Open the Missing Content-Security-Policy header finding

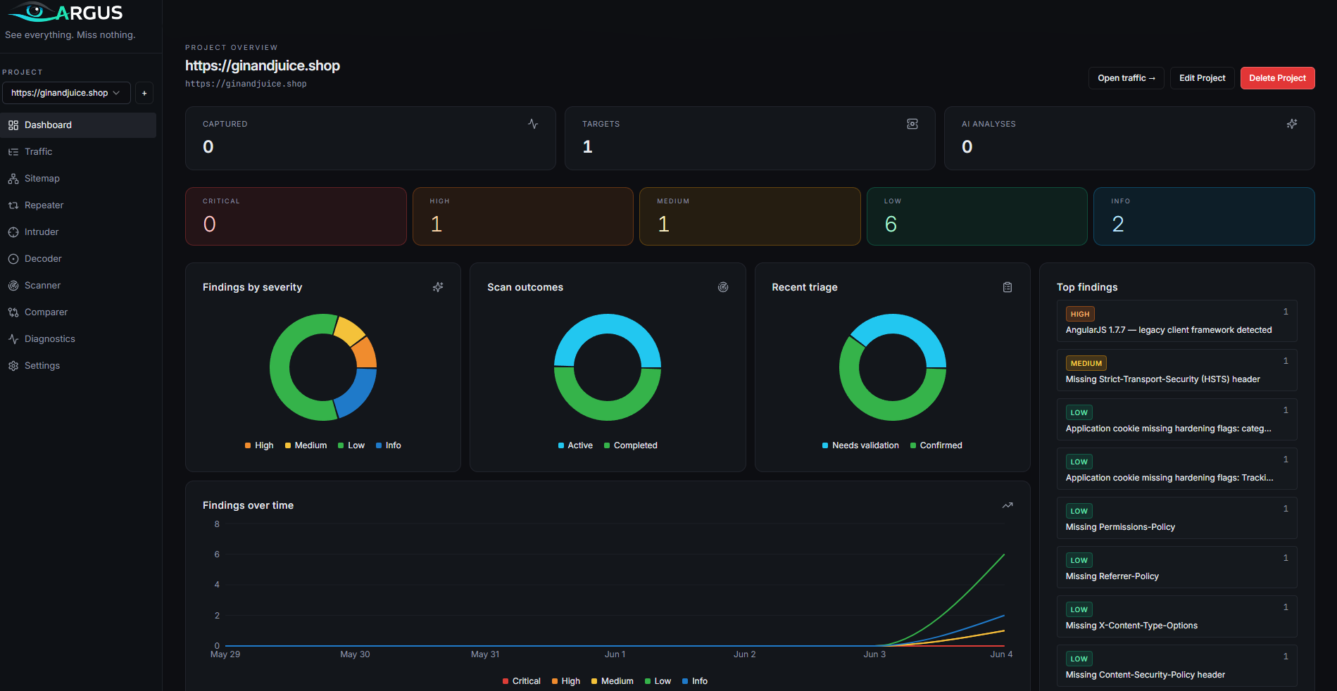1176,666
